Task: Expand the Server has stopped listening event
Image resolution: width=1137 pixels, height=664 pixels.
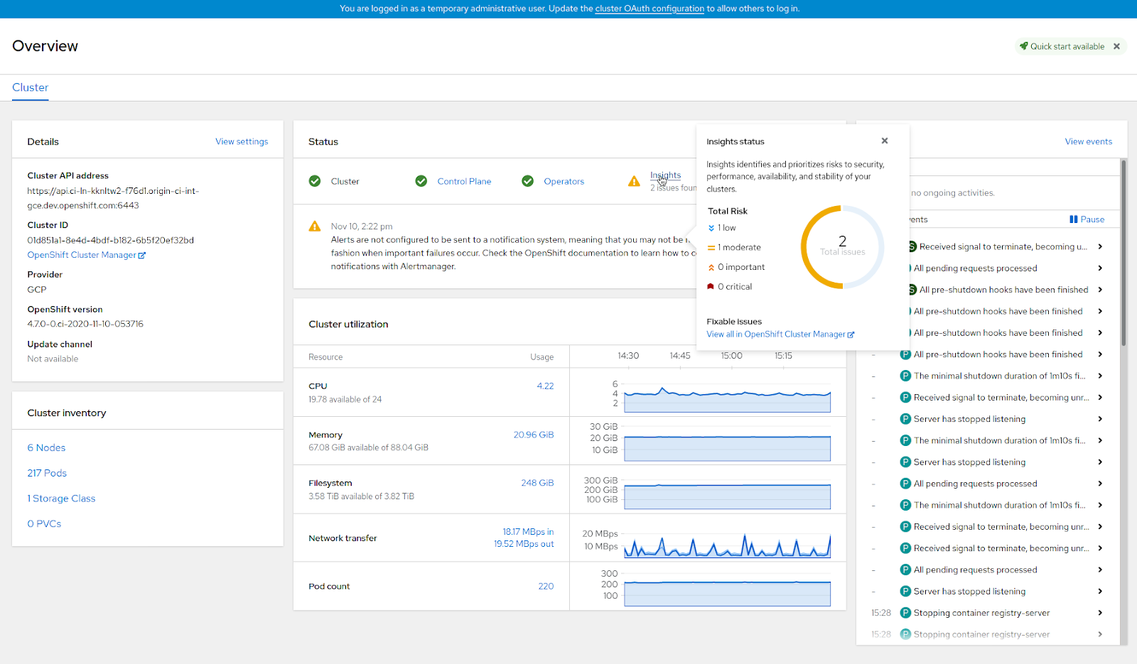Action: [1099, 418]
